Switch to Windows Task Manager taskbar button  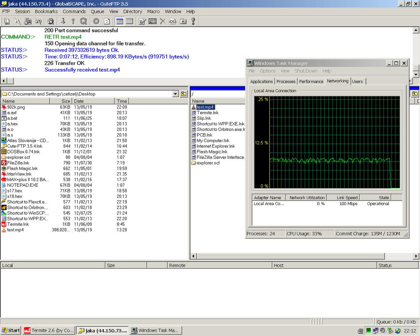[155, 330]
